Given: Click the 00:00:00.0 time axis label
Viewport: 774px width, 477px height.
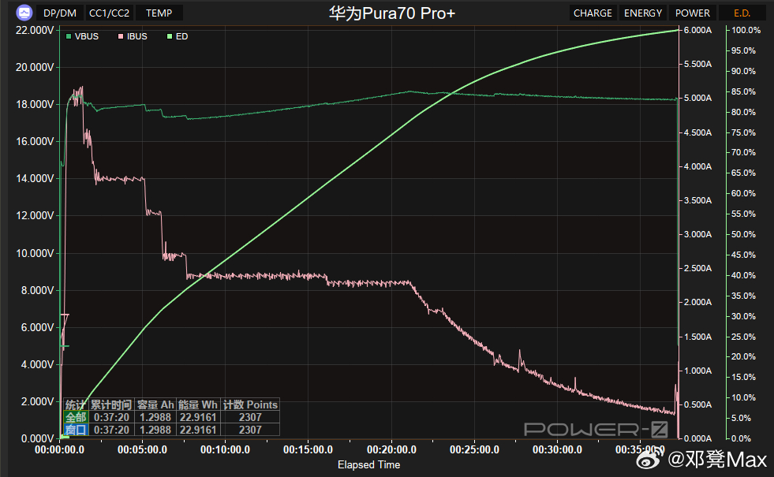Looking at the screenshot, I should click(x=59, y=450).
